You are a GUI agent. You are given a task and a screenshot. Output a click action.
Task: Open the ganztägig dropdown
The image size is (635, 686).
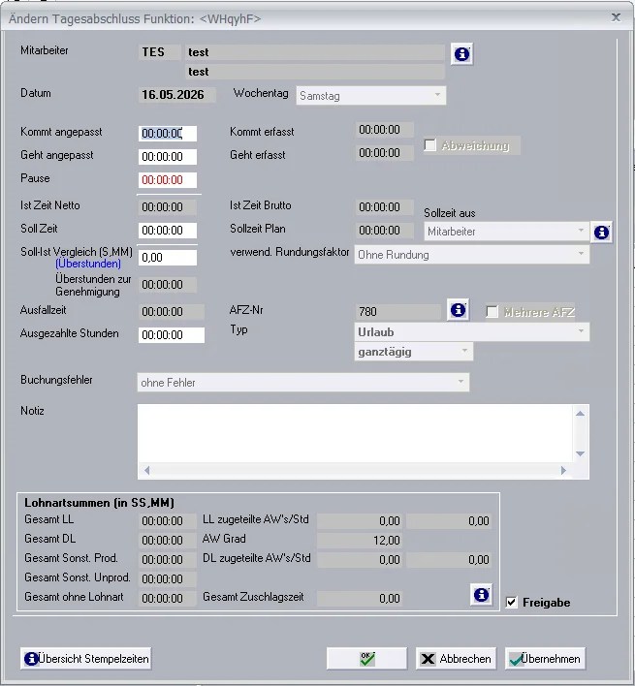[x=414, y=352]
